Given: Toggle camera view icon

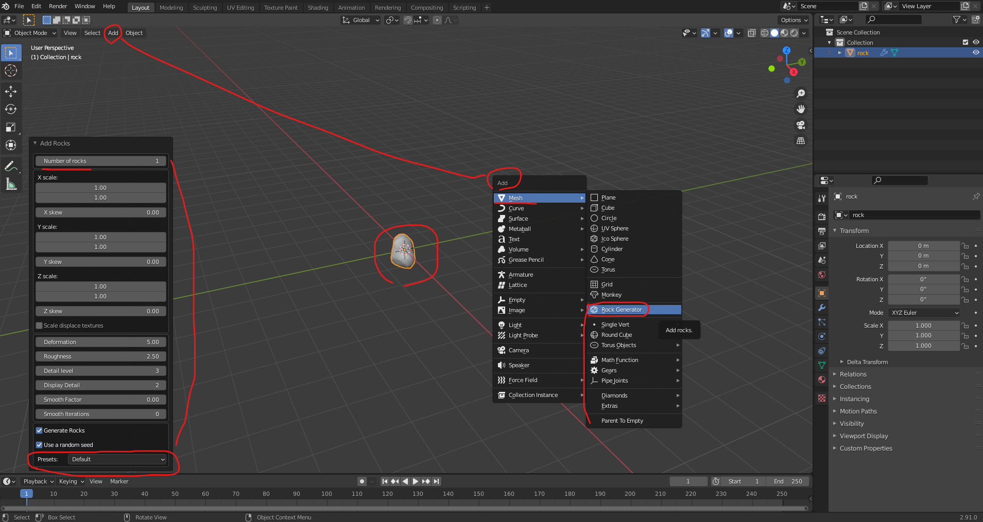Looking at the screenshot, I should [801, 125].
